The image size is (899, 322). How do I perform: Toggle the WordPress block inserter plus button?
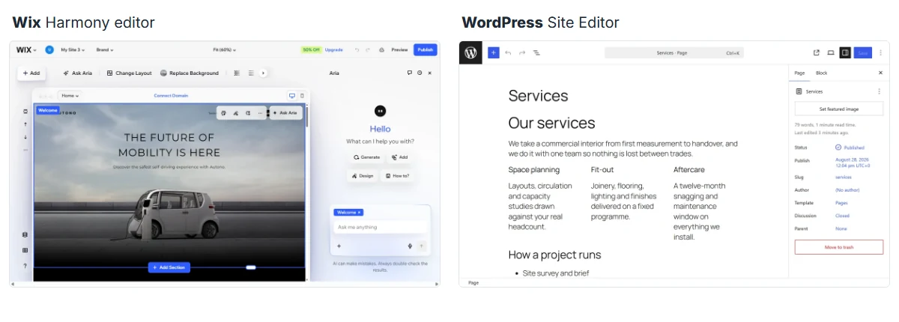(494, 53)
